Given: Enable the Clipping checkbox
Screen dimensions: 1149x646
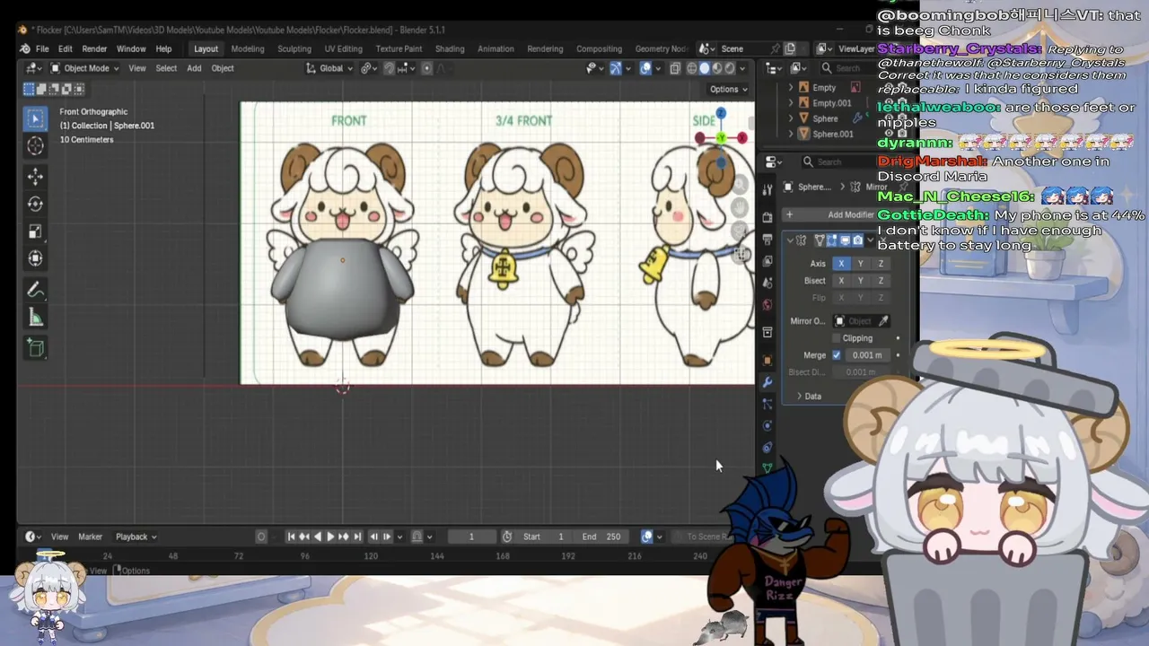Looking at the screenshot, I should [x=837, y=338].
